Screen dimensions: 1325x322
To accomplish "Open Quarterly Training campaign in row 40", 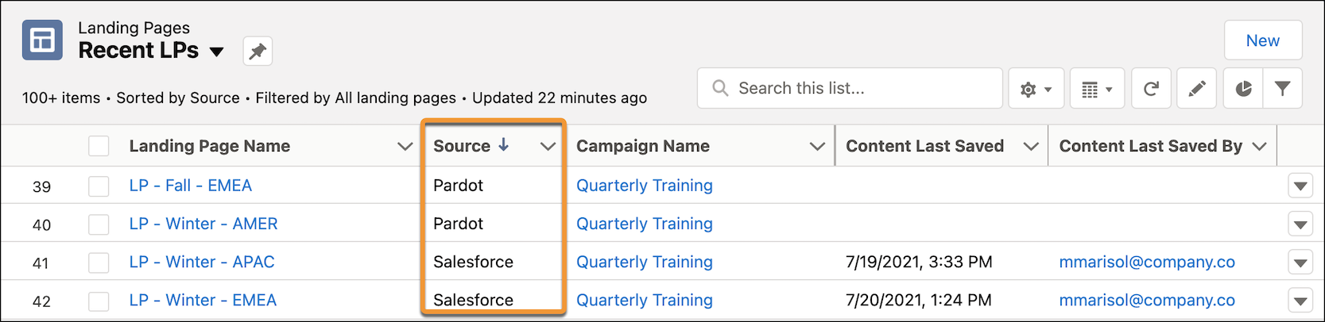I will click(645, 224).
